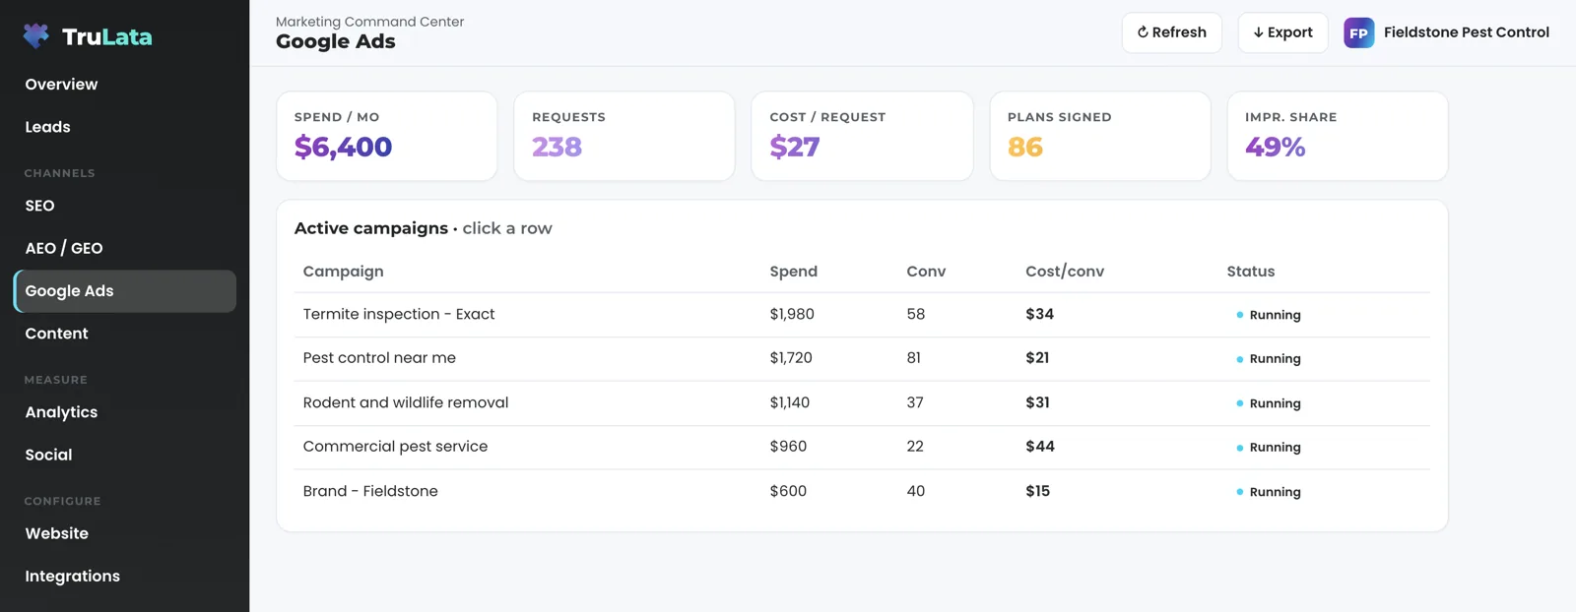Click the $600 spend value
This screenshot has width=1576, height=612.
[x=788, y=491]
